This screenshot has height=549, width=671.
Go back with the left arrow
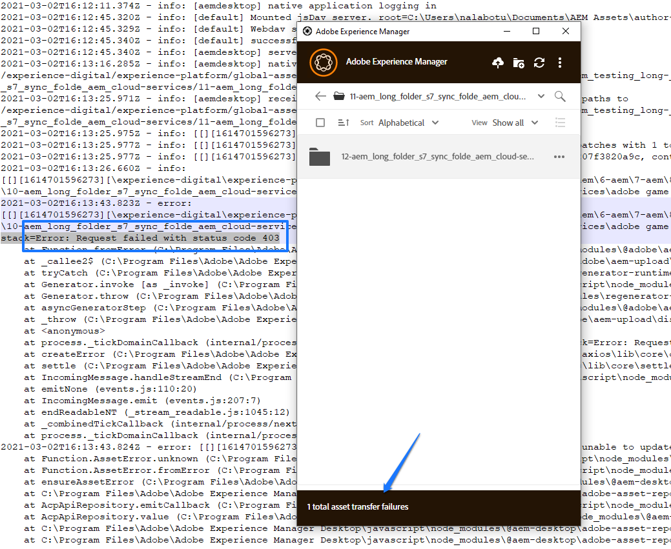pyautogui.click(x=320, y=96)
